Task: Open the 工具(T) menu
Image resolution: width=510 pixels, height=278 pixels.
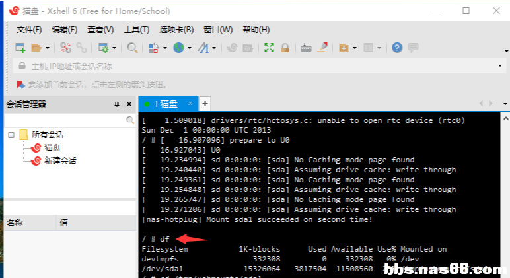Action: coord(137,30)
